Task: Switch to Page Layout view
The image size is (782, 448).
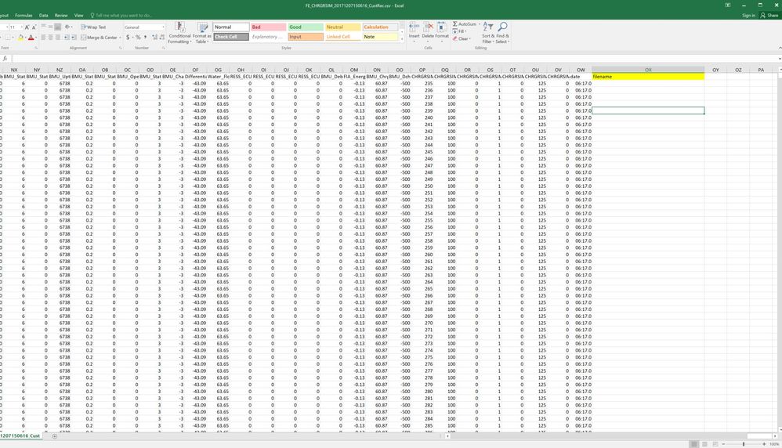Action: click(704, 443)
